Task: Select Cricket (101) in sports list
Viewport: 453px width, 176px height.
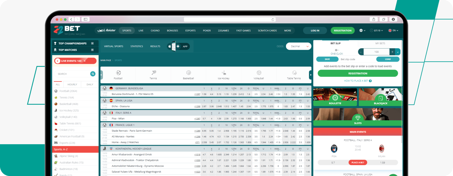Action: pos(75,130)
